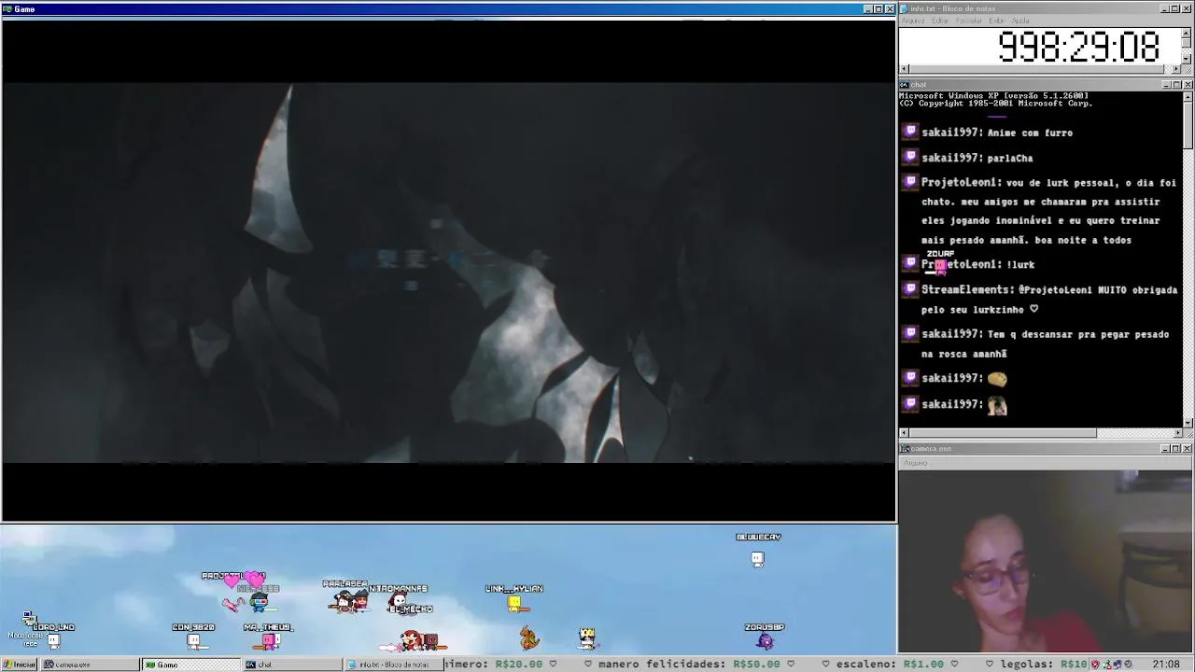Open the Ajuda menu in Bloco de notas
This screenshot has width=1195, height=672.
point(1020,21)
